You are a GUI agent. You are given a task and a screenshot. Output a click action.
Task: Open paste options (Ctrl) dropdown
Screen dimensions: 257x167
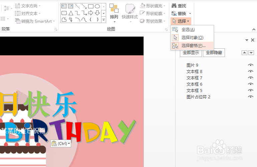[61, 144]
